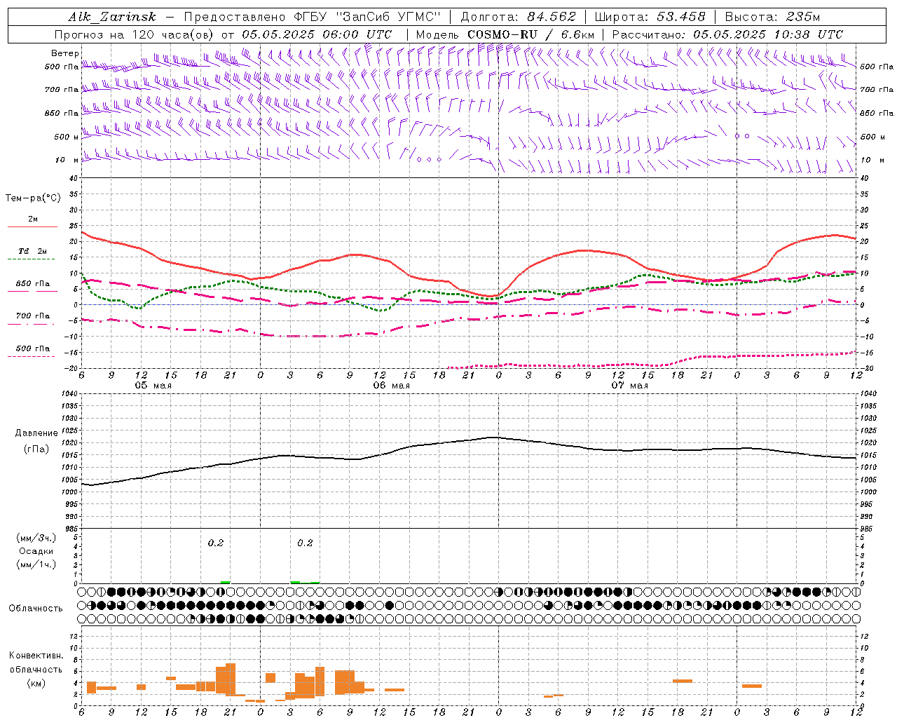The image size is (897, 718).
Task: Click the 05 мая date label
Action: [153, 386]
